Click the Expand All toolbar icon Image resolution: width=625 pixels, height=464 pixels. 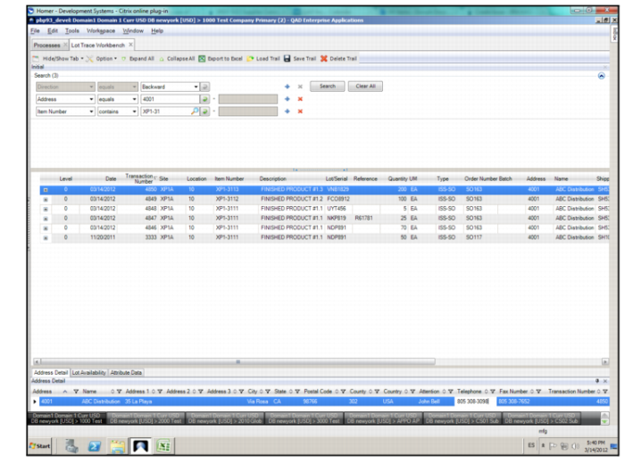tap(124, 59)
